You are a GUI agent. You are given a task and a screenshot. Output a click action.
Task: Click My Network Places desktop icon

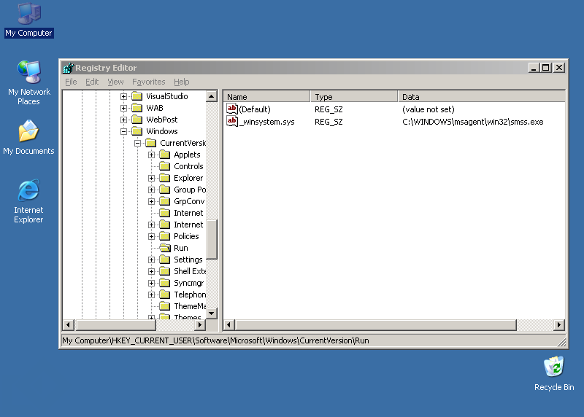28,72
